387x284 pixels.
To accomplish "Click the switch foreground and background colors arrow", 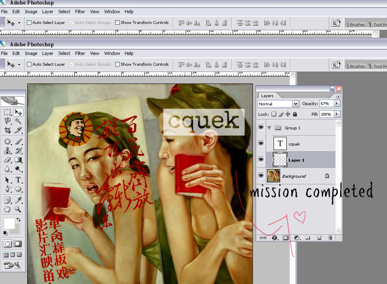I will tap(19, 220).
